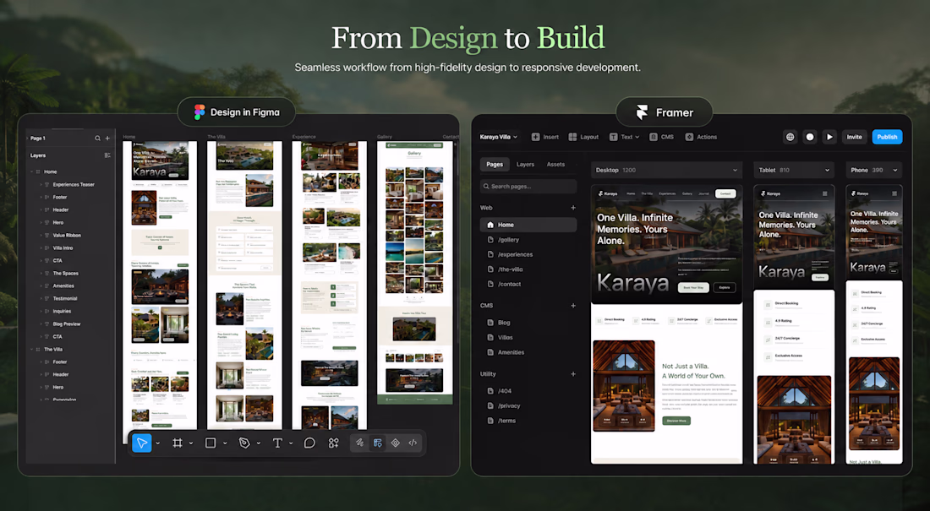Add a Web page with the plus icon

pyautogui.click(x=573, y=208)
